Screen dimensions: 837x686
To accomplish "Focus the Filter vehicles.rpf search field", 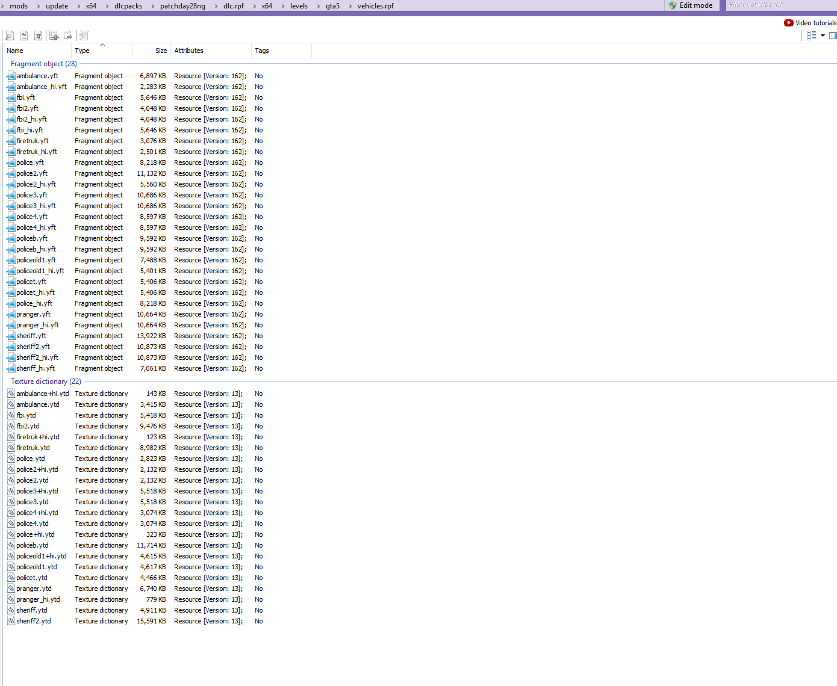I will tap(782, 5).
